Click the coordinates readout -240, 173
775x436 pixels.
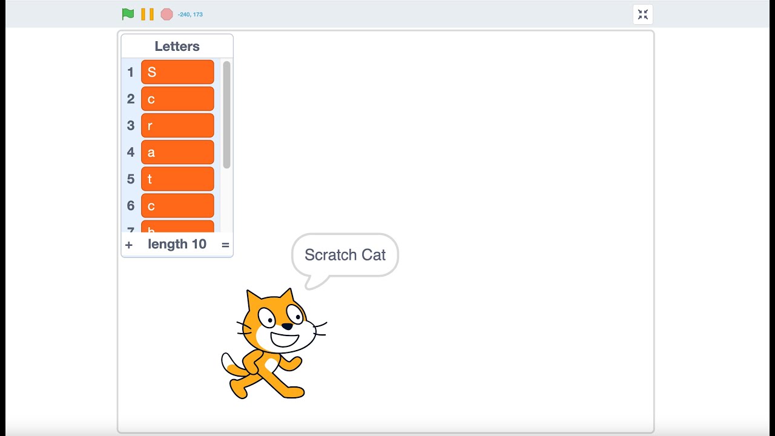190,15
